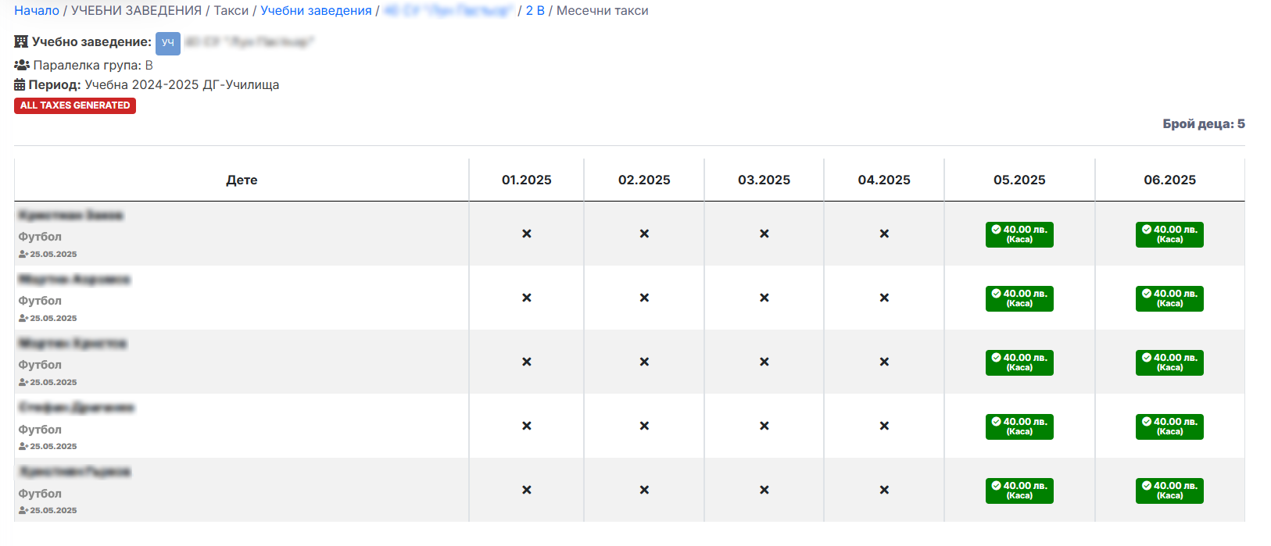Click the group icon beside Паралелка група
The image size is (1271, 546).
pos(22,66)
